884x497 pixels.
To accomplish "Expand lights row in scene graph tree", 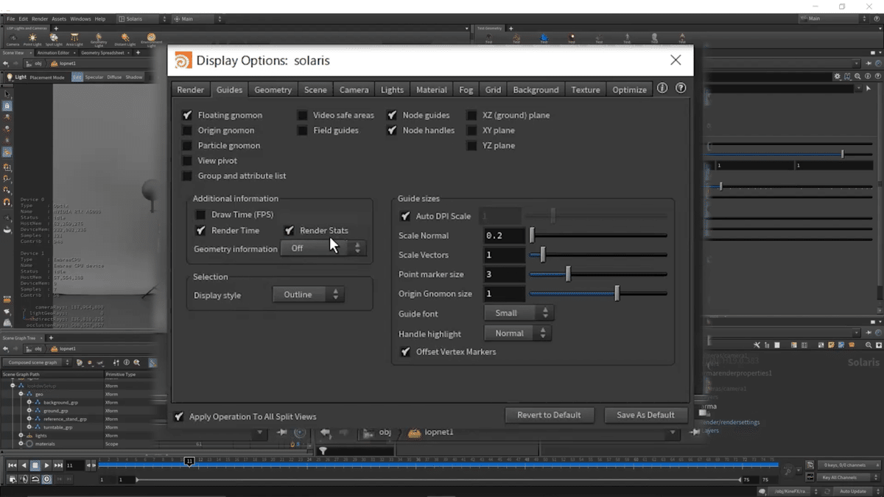I will [21, 436].
